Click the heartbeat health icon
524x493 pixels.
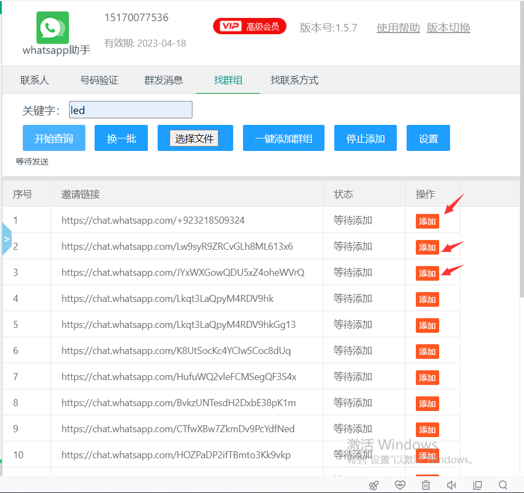(400, 485)
